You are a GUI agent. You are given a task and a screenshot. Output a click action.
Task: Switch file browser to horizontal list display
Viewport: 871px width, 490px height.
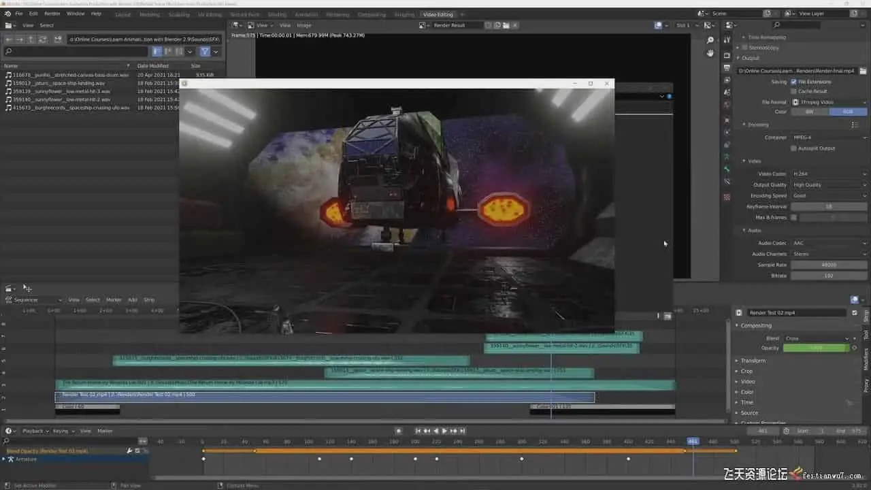(x=168, y=51)
